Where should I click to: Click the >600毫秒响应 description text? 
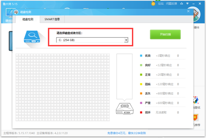pyautogui.click(x=164, y=103)
